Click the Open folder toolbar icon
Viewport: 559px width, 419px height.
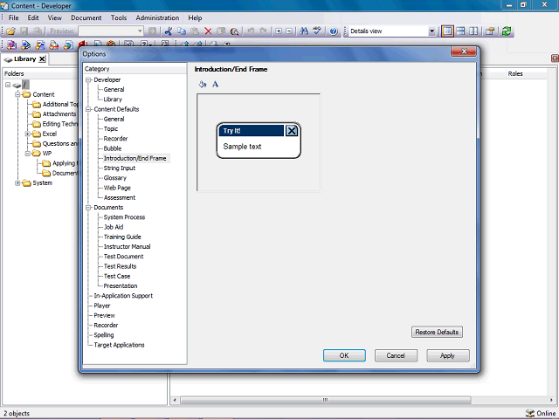11,31
